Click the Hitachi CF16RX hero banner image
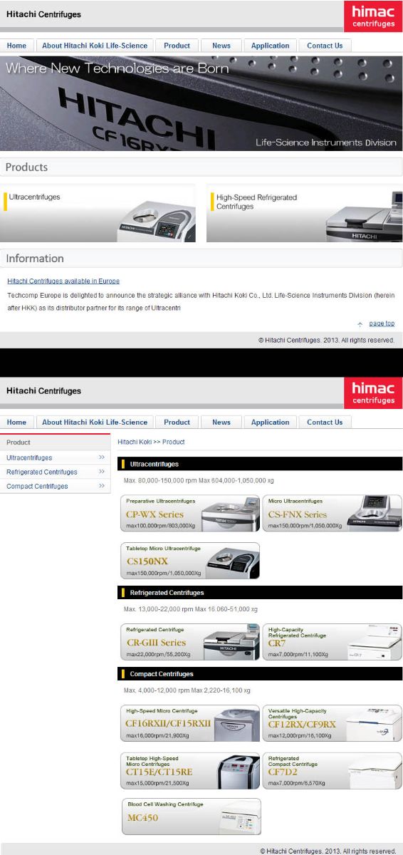Screen dimensions: 403x855 (201, 103)
